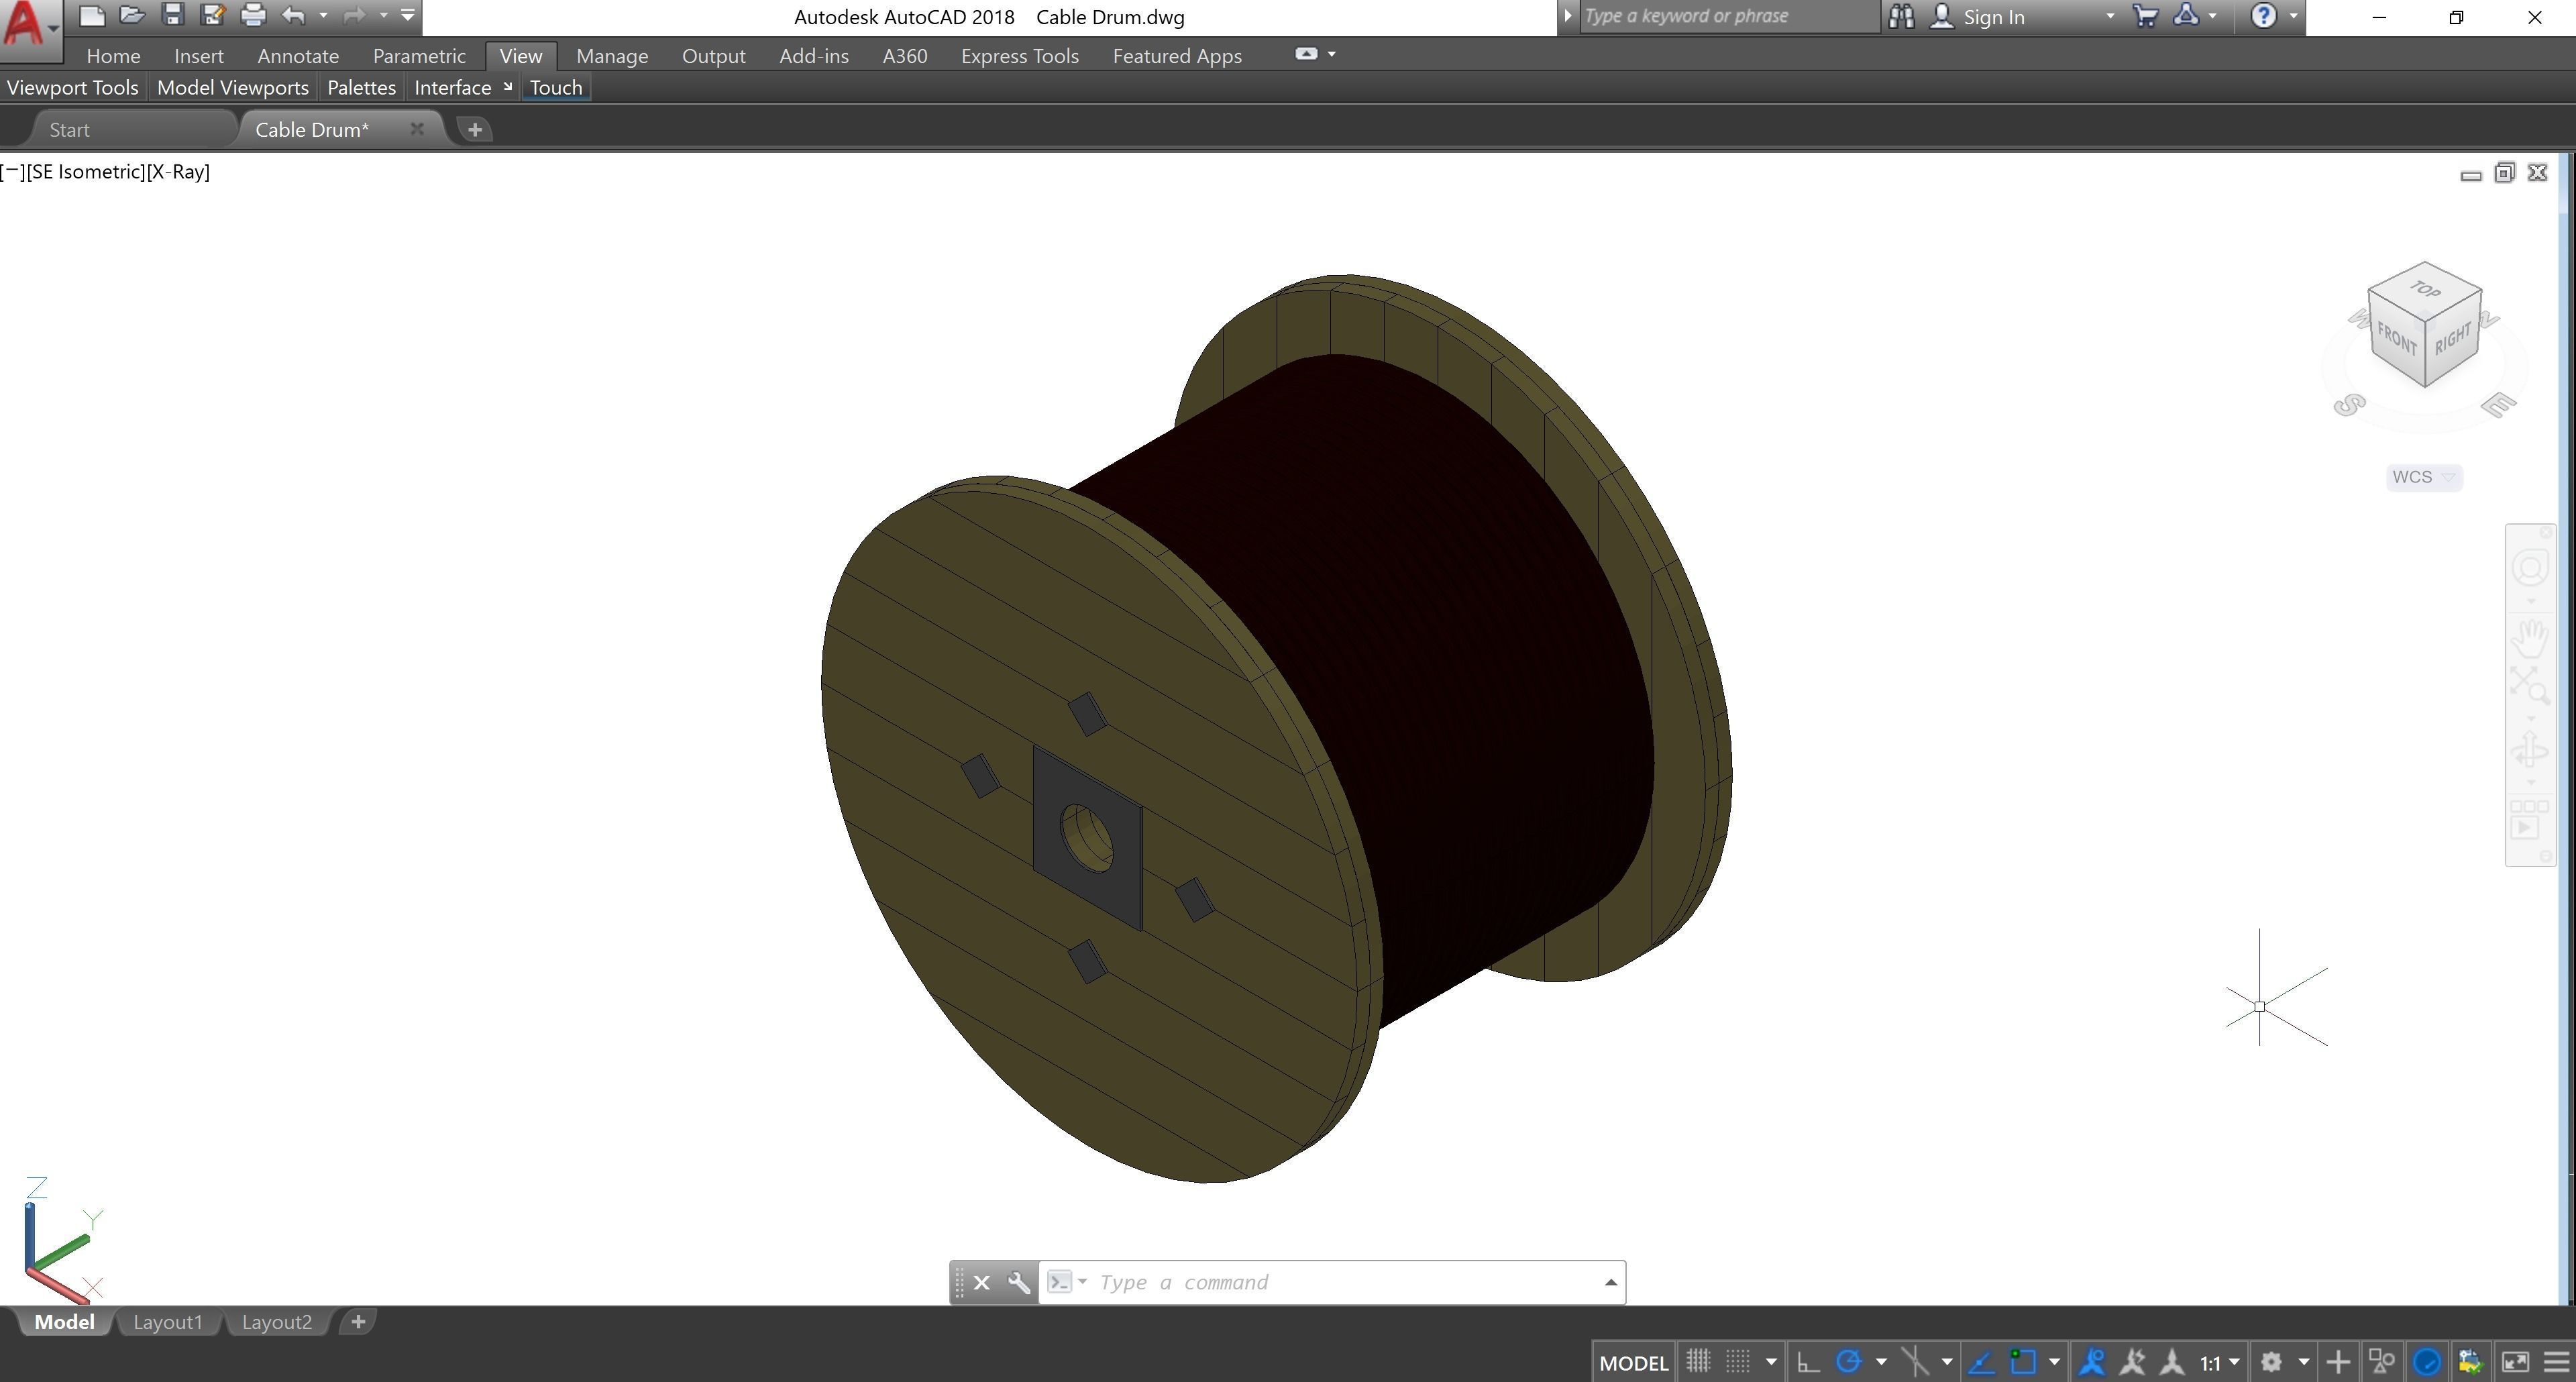Screen dimensions: 2576x1382
Task: Open the X-Ray visual style controls menu
Action: pos(178,172)
